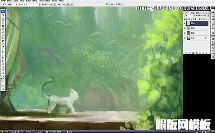Enable the airbrush icon in options bar
Screen dimensions: 215x133
pyautogui.click(x=71, y=4)
